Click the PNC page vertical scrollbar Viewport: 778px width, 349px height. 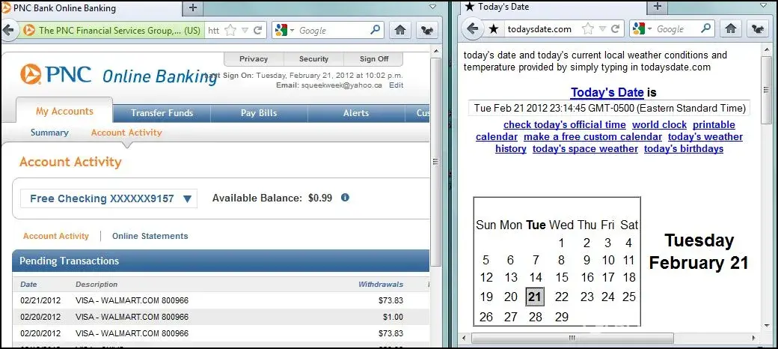coord(435,161)
